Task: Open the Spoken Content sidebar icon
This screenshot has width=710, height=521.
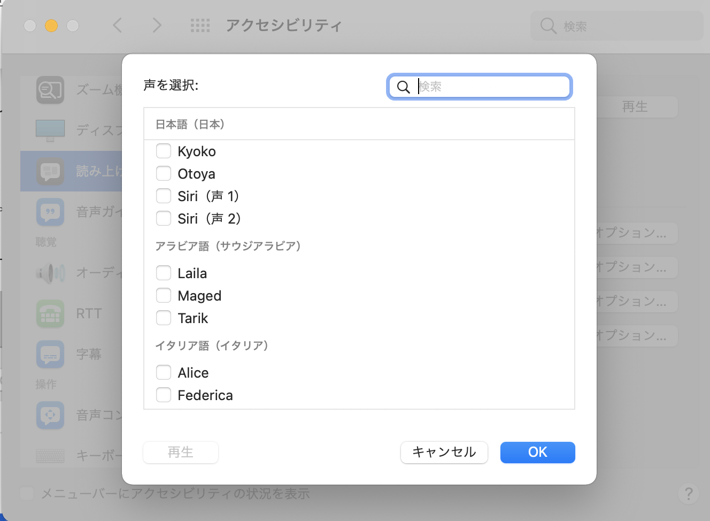Action: pyautogui.click(x=50, y=171)
